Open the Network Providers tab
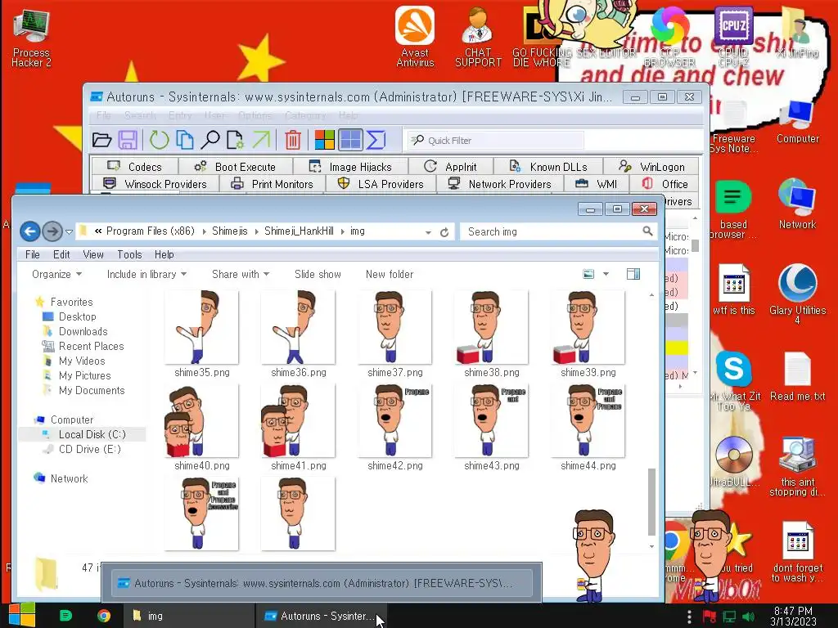The image size is (838, 628). coord(500,184)
